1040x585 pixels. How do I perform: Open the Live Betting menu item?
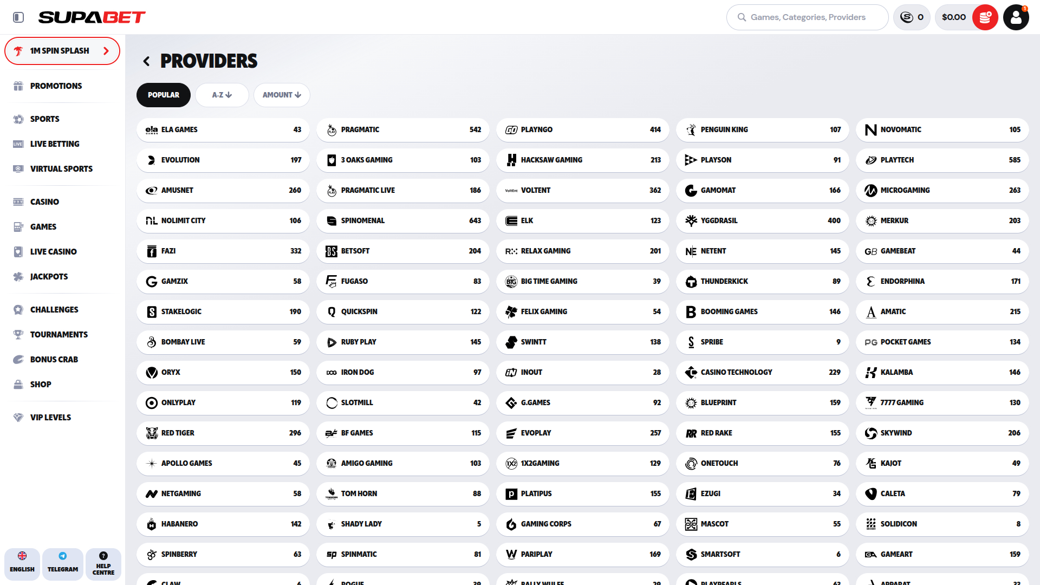click(x=55, y=144)
